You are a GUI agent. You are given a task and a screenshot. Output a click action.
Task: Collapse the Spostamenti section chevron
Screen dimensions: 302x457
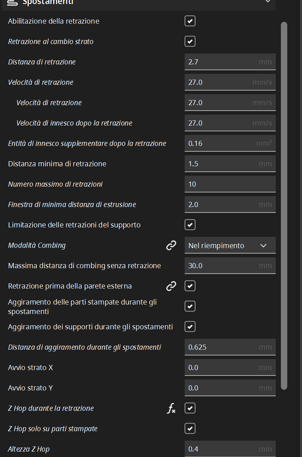(x=268, y=2)
